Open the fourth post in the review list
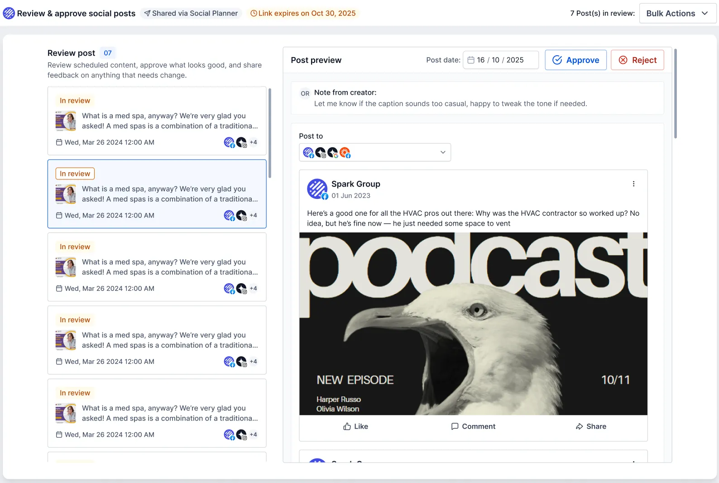The height and width of the screenshot is (483, 719). [x=157, y=340]
